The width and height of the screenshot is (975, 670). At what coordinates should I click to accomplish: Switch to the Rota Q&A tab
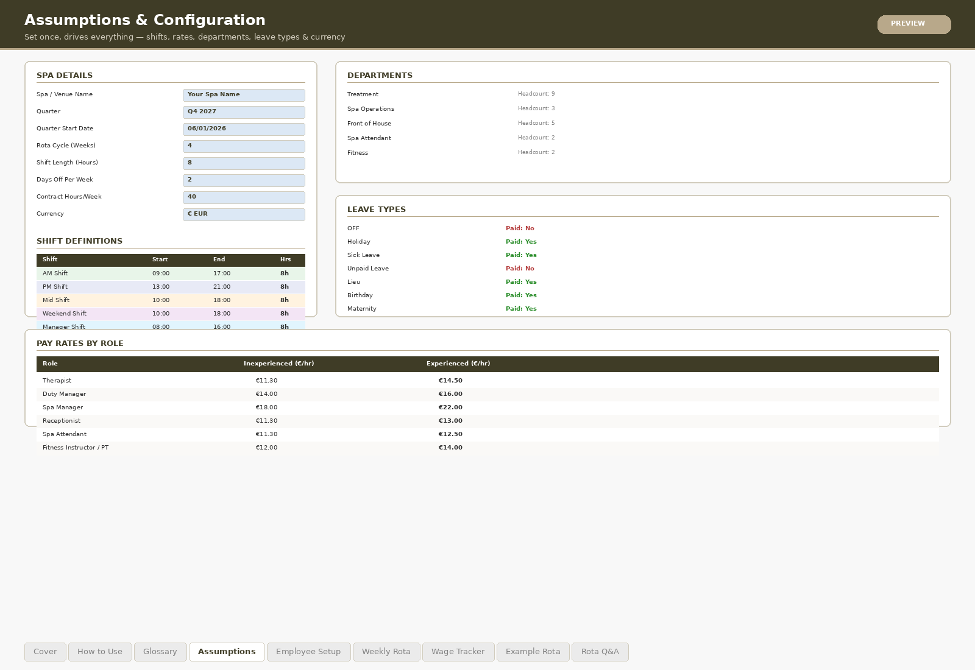point(600,651)
